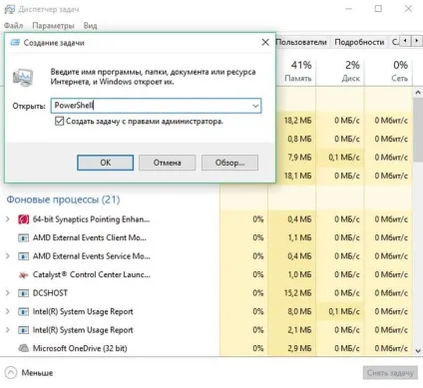Collapse details with the Меньше arrow button
This screenshot has height=388, width=423.
[11, 373]
